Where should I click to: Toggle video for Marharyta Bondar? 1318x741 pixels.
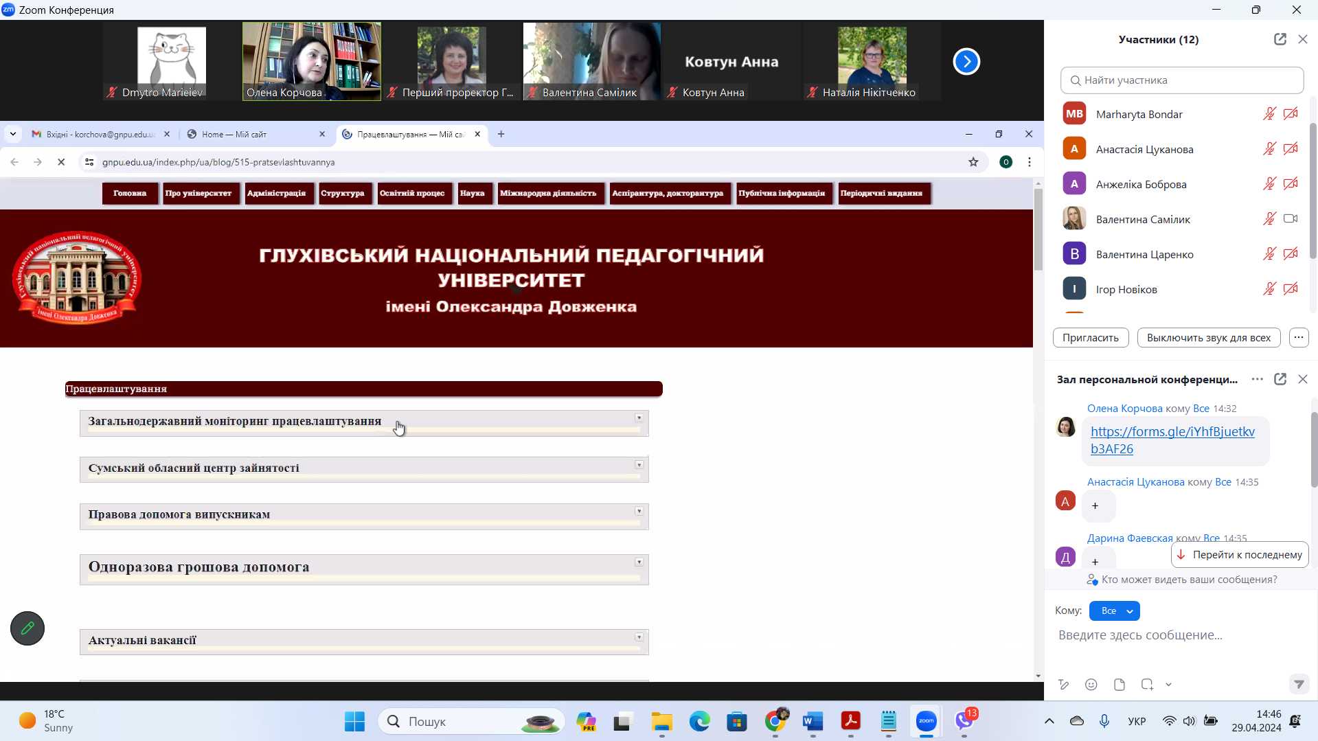(1291, 114)
